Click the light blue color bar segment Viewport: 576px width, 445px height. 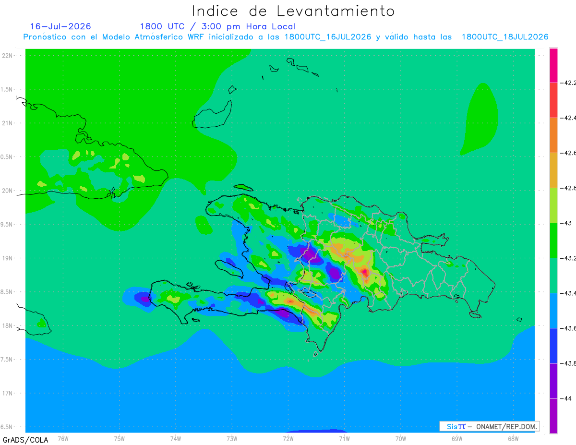(x=553, y=311)
